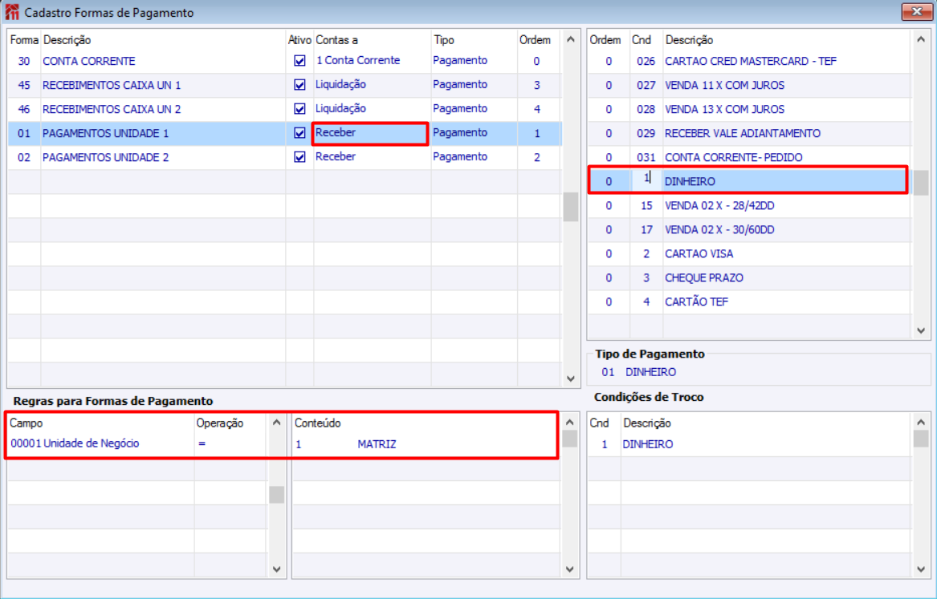Screen dimensions: 937x599
Task: Select CHEQUE PRAZO condition
Action: [x=704, y=277]
